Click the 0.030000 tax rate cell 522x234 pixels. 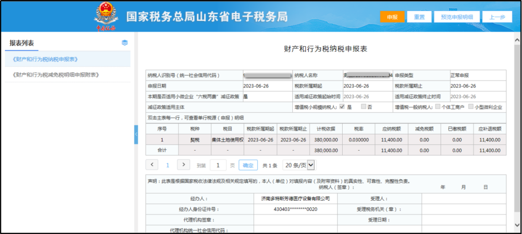click(359, 140)
